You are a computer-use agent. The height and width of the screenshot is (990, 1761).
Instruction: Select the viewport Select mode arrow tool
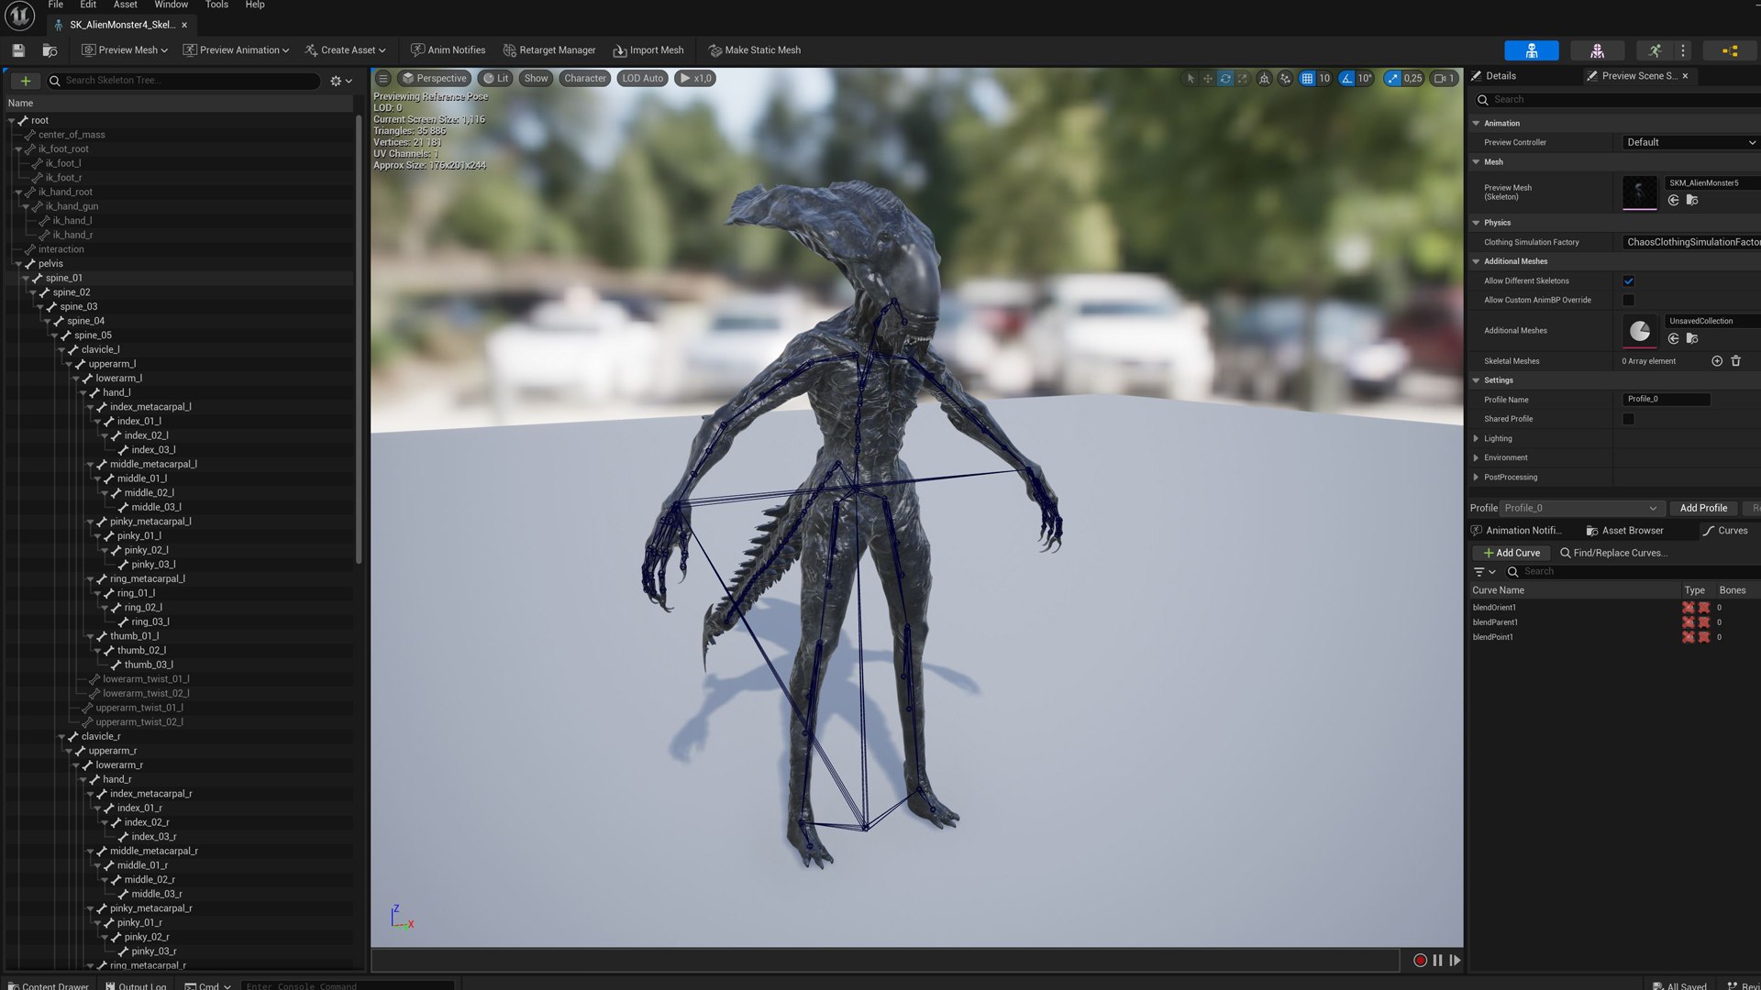[x=1191, y=79]
